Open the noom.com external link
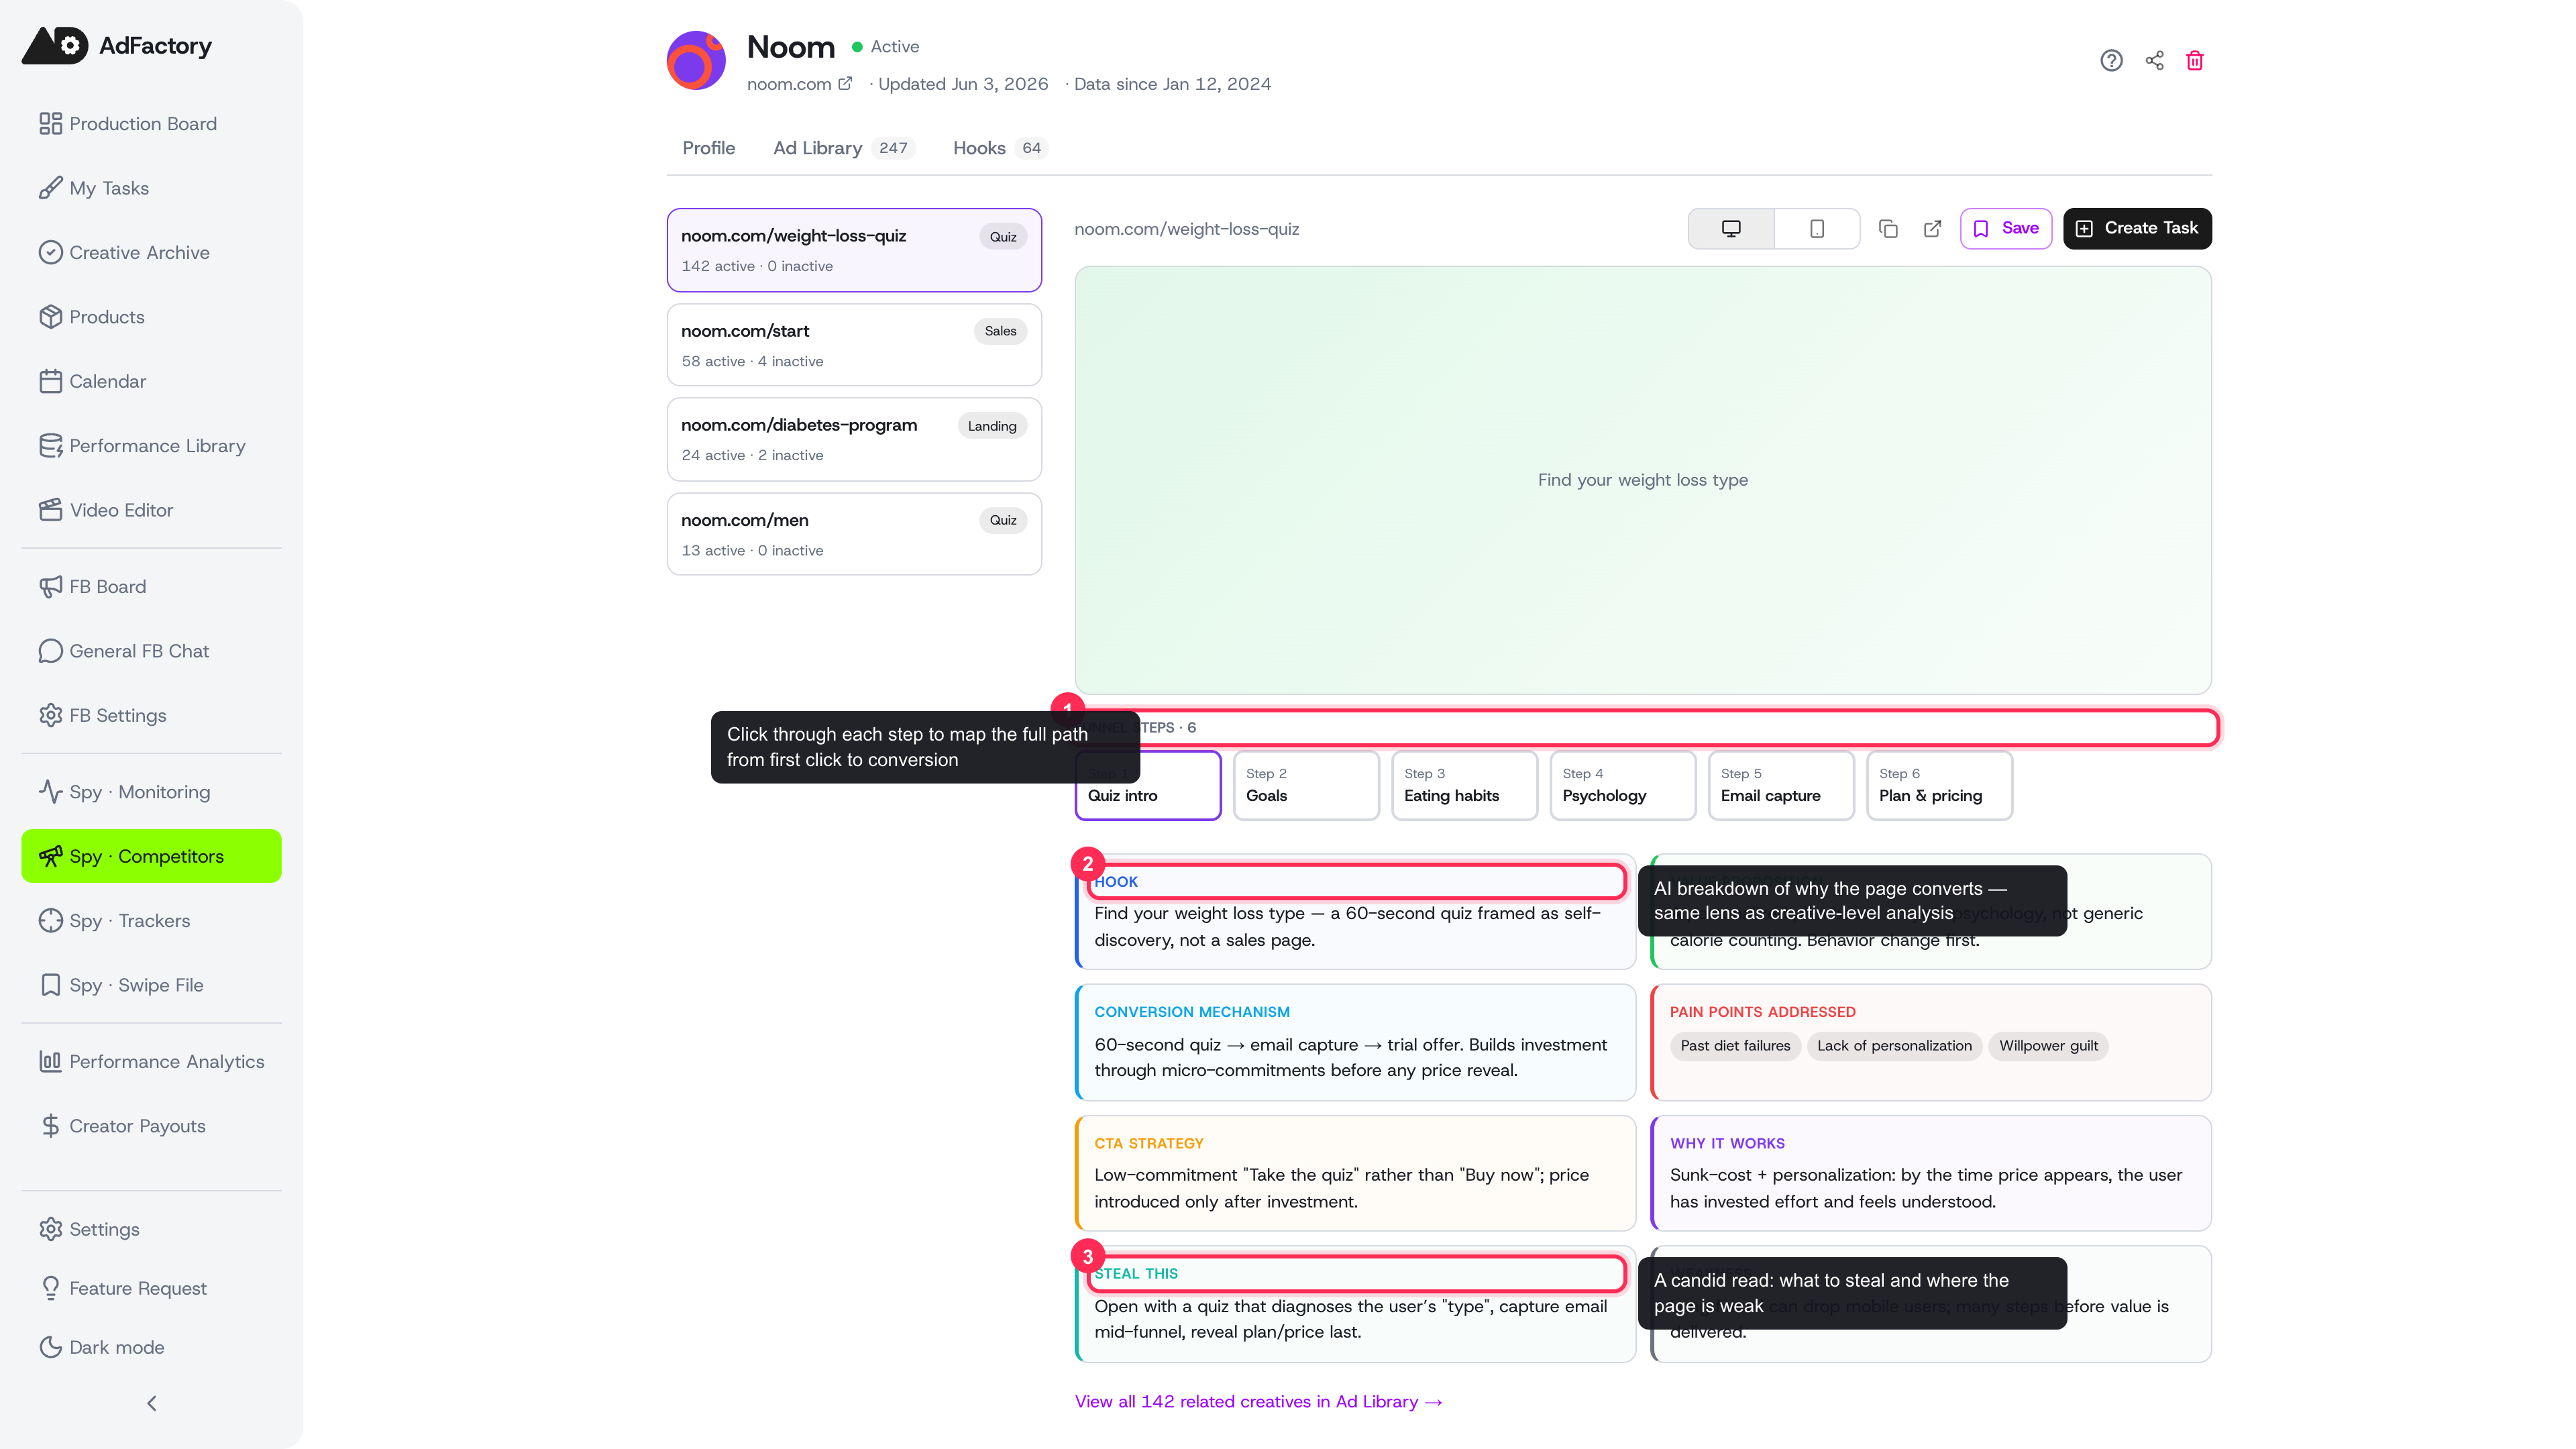 (799, 84)
